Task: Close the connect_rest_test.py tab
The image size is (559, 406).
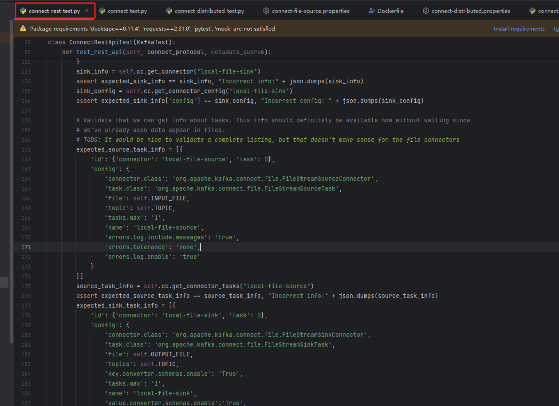Action: pyautogui.click(x=87, y=11)
